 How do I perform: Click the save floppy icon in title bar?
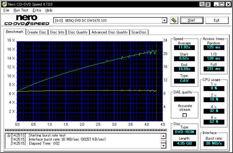point(207,4)
